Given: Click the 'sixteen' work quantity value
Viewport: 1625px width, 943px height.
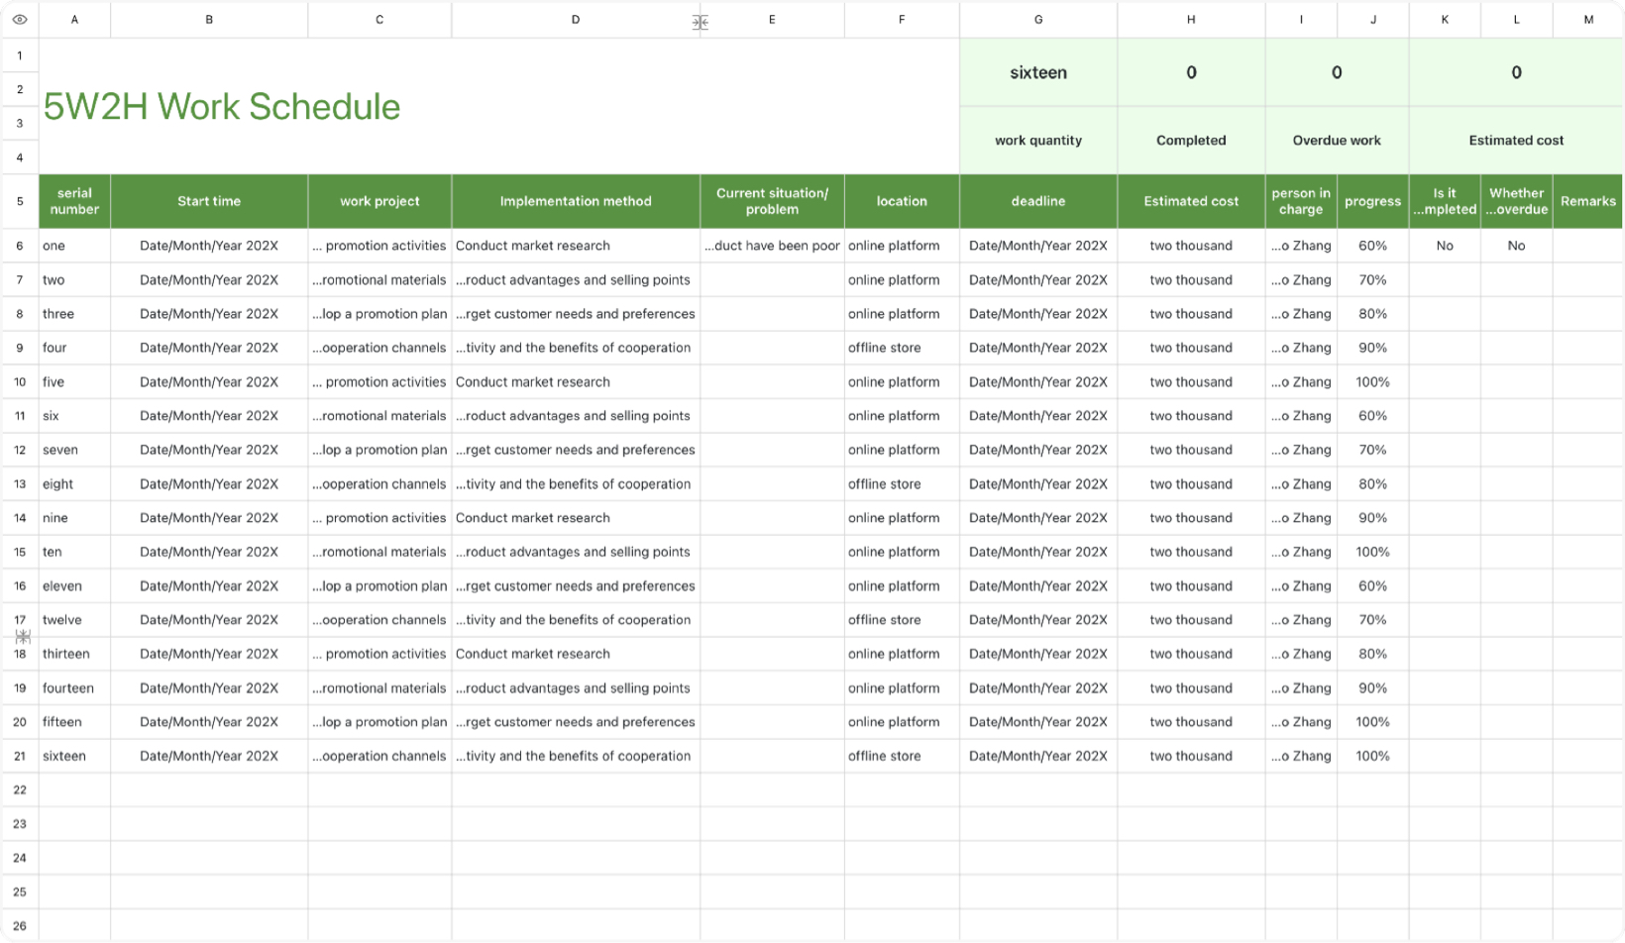Looking at the screenshot, I should click(x=1038, y=72).
